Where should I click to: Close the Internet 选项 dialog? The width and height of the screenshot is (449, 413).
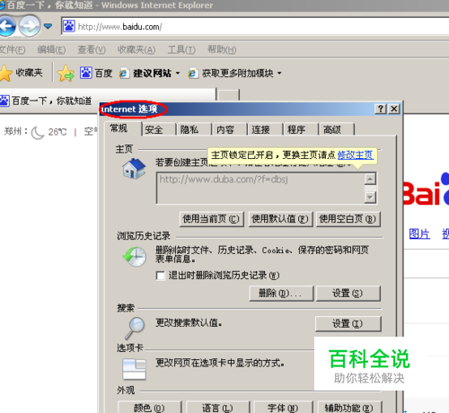(x=394, y=109)
